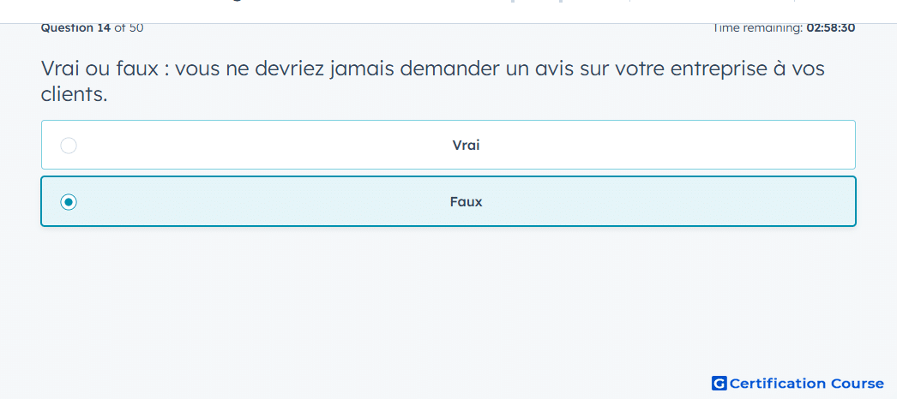Click the Vrai ou faux heading start

pyautogui.click(x=99, y=69)
